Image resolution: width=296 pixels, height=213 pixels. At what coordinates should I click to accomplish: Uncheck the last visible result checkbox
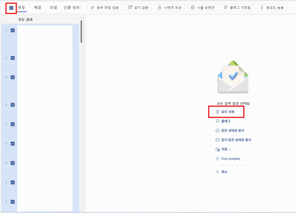tap(12, 202)
